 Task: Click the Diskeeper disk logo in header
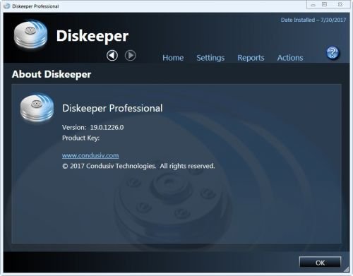coord(30,35)
